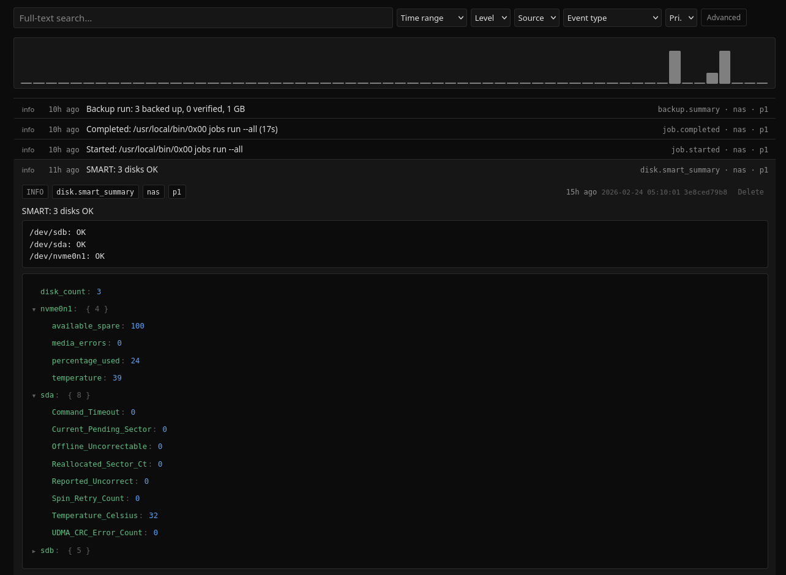
Task: Click the full-text search input field
Action: click(x=203, y=18)
